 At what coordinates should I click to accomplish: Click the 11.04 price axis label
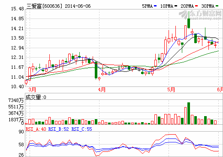coord(18,77)
